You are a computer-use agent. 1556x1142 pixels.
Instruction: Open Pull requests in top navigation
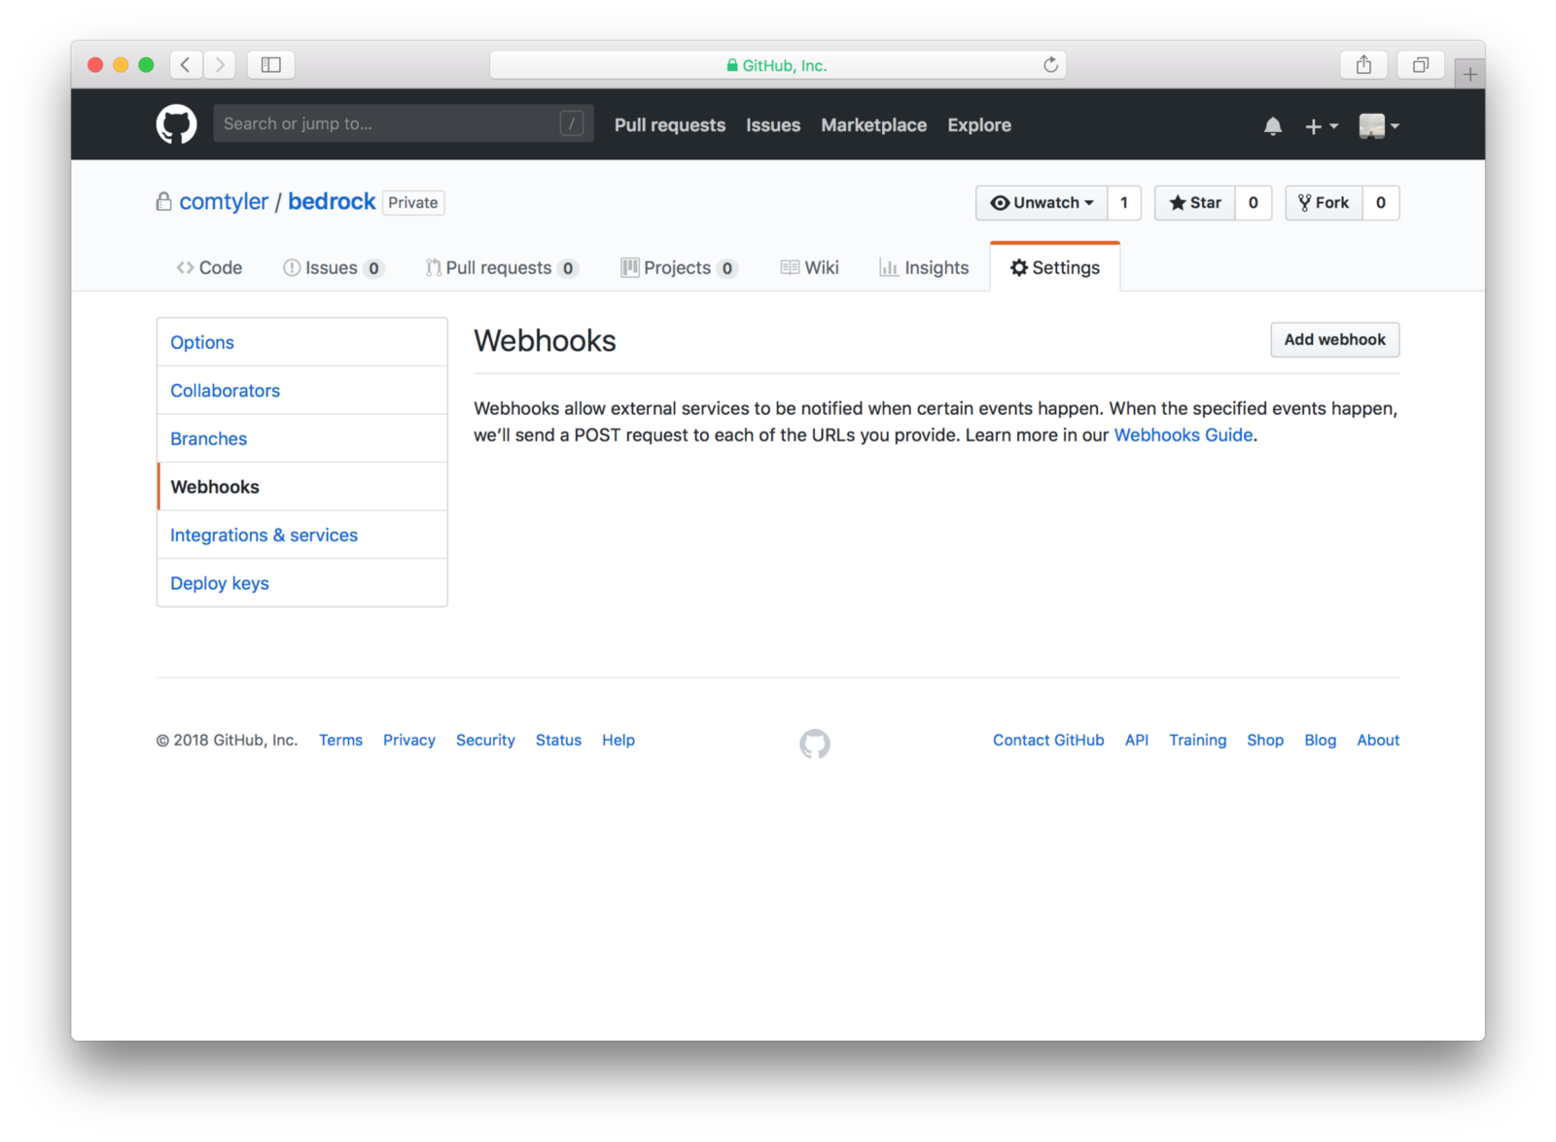point(670,125)
